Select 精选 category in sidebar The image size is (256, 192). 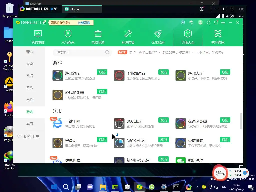[x=30, y=52]
